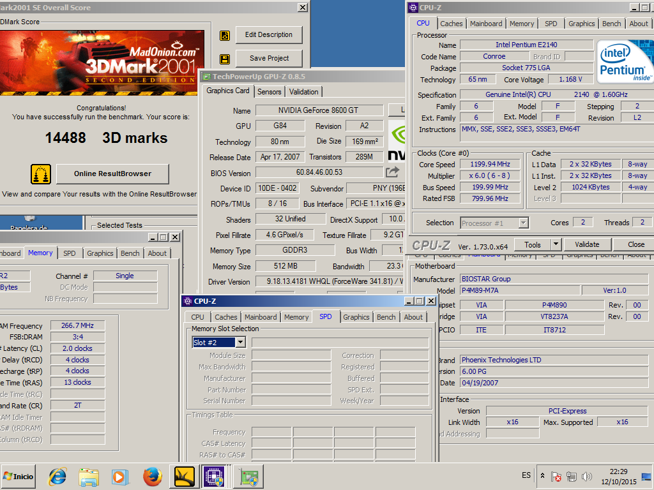Click the Validate button in CPU-Z
This screenshot has width=654, height=490.
pos(587,244)
